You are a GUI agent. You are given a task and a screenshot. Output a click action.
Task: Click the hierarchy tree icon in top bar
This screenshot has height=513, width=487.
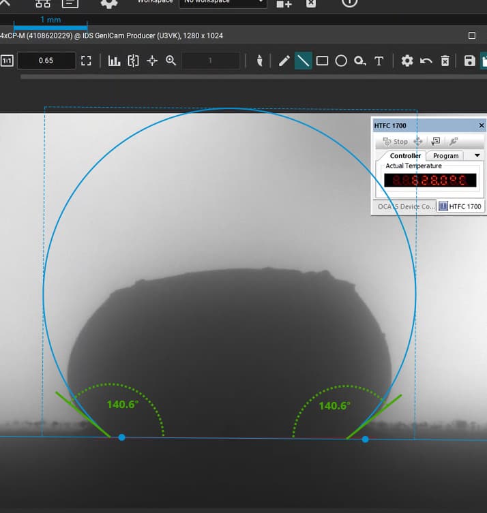(43, 3)
